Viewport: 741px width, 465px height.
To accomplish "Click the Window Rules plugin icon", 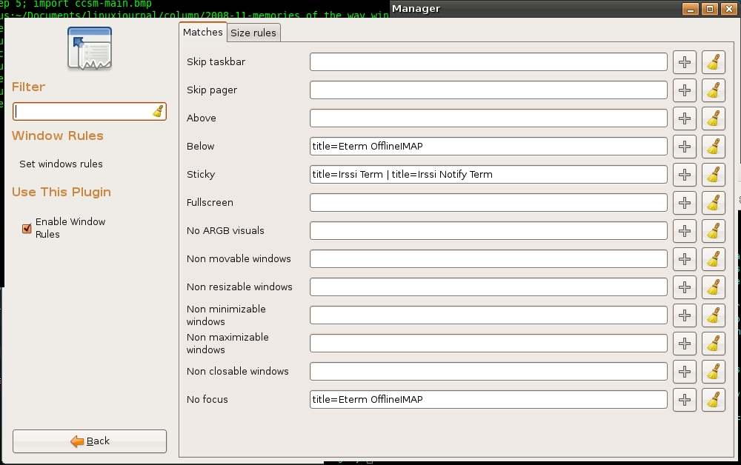I will click(90, 49).
